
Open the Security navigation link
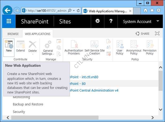tap(19, 112)
